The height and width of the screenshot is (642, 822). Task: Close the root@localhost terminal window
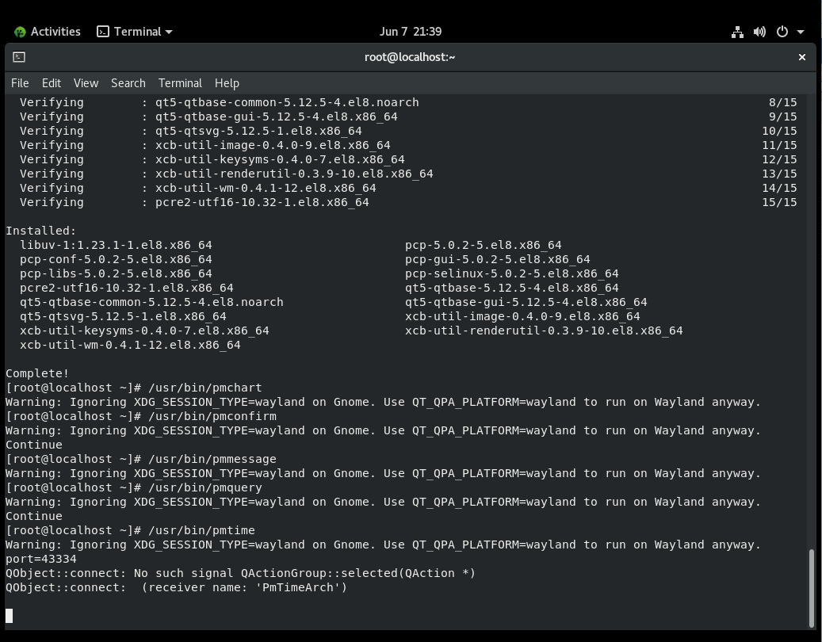(x=802, y=57)
